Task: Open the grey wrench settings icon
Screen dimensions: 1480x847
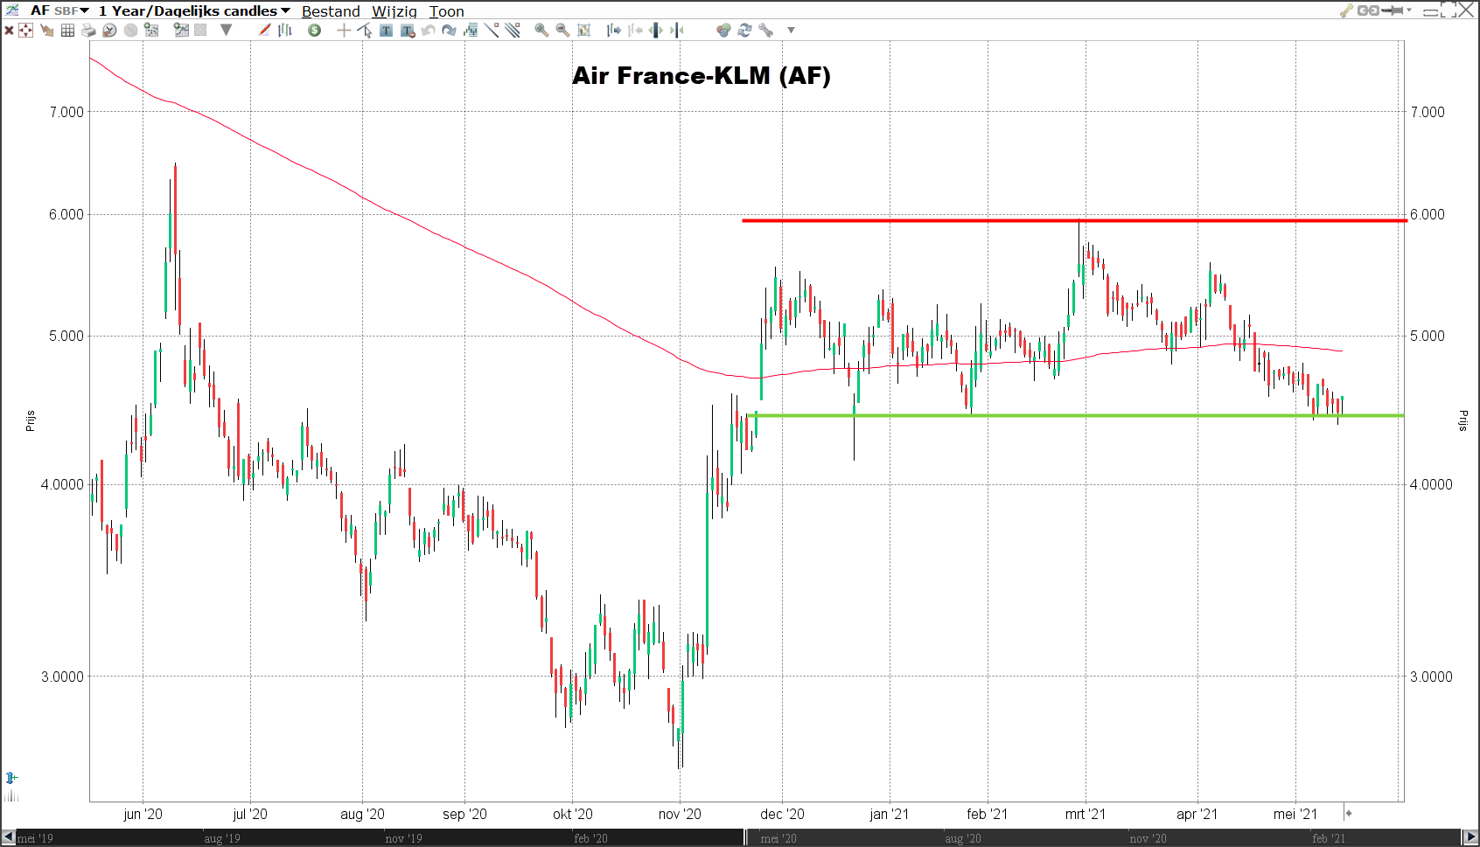Action: 765,31
